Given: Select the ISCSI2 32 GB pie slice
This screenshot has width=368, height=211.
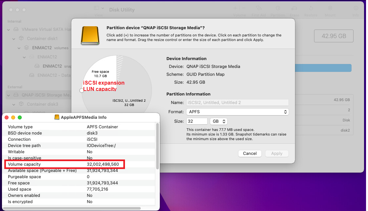Looking at the screenshot, I should [129, 103].
